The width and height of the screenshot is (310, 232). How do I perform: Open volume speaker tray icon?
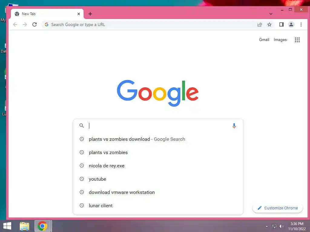[x=281, y=226]
